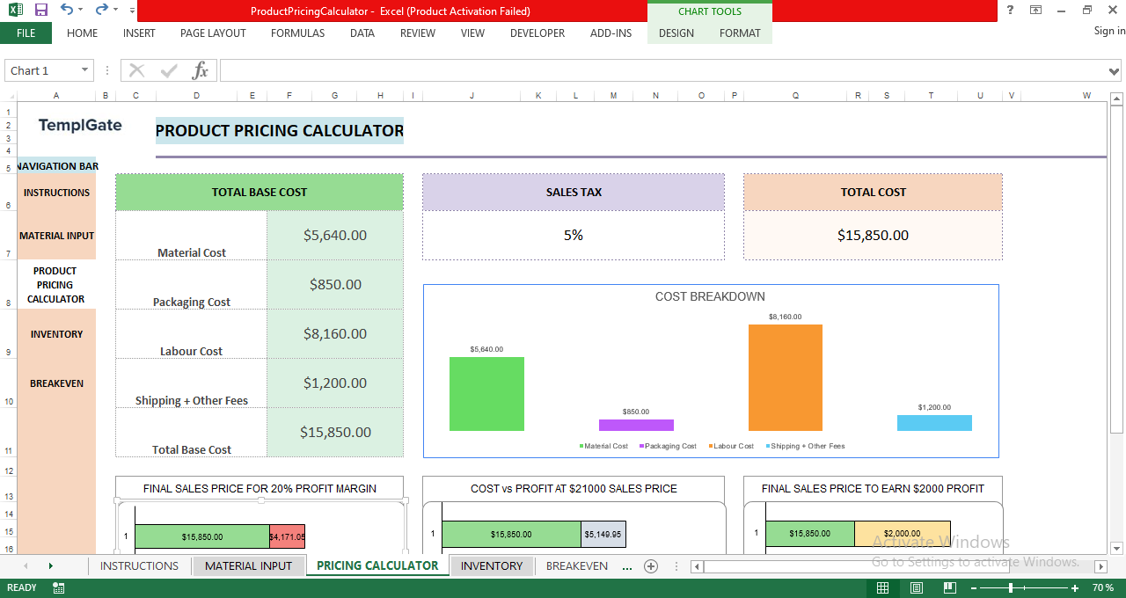The image size is (1126, 598).
Task: Open the DATA ribbon tab
Action: (362, 33)
